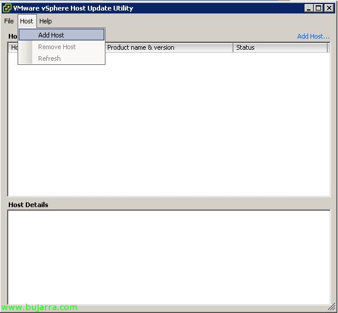Close the open Host menu

tap(27, 21)
